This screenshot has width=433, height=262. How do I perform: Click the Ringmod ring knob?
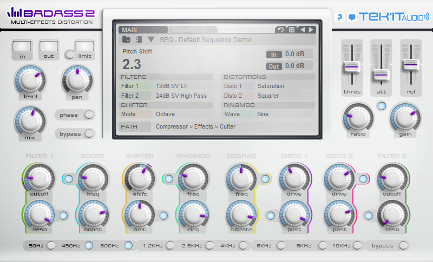click(193, 215)
